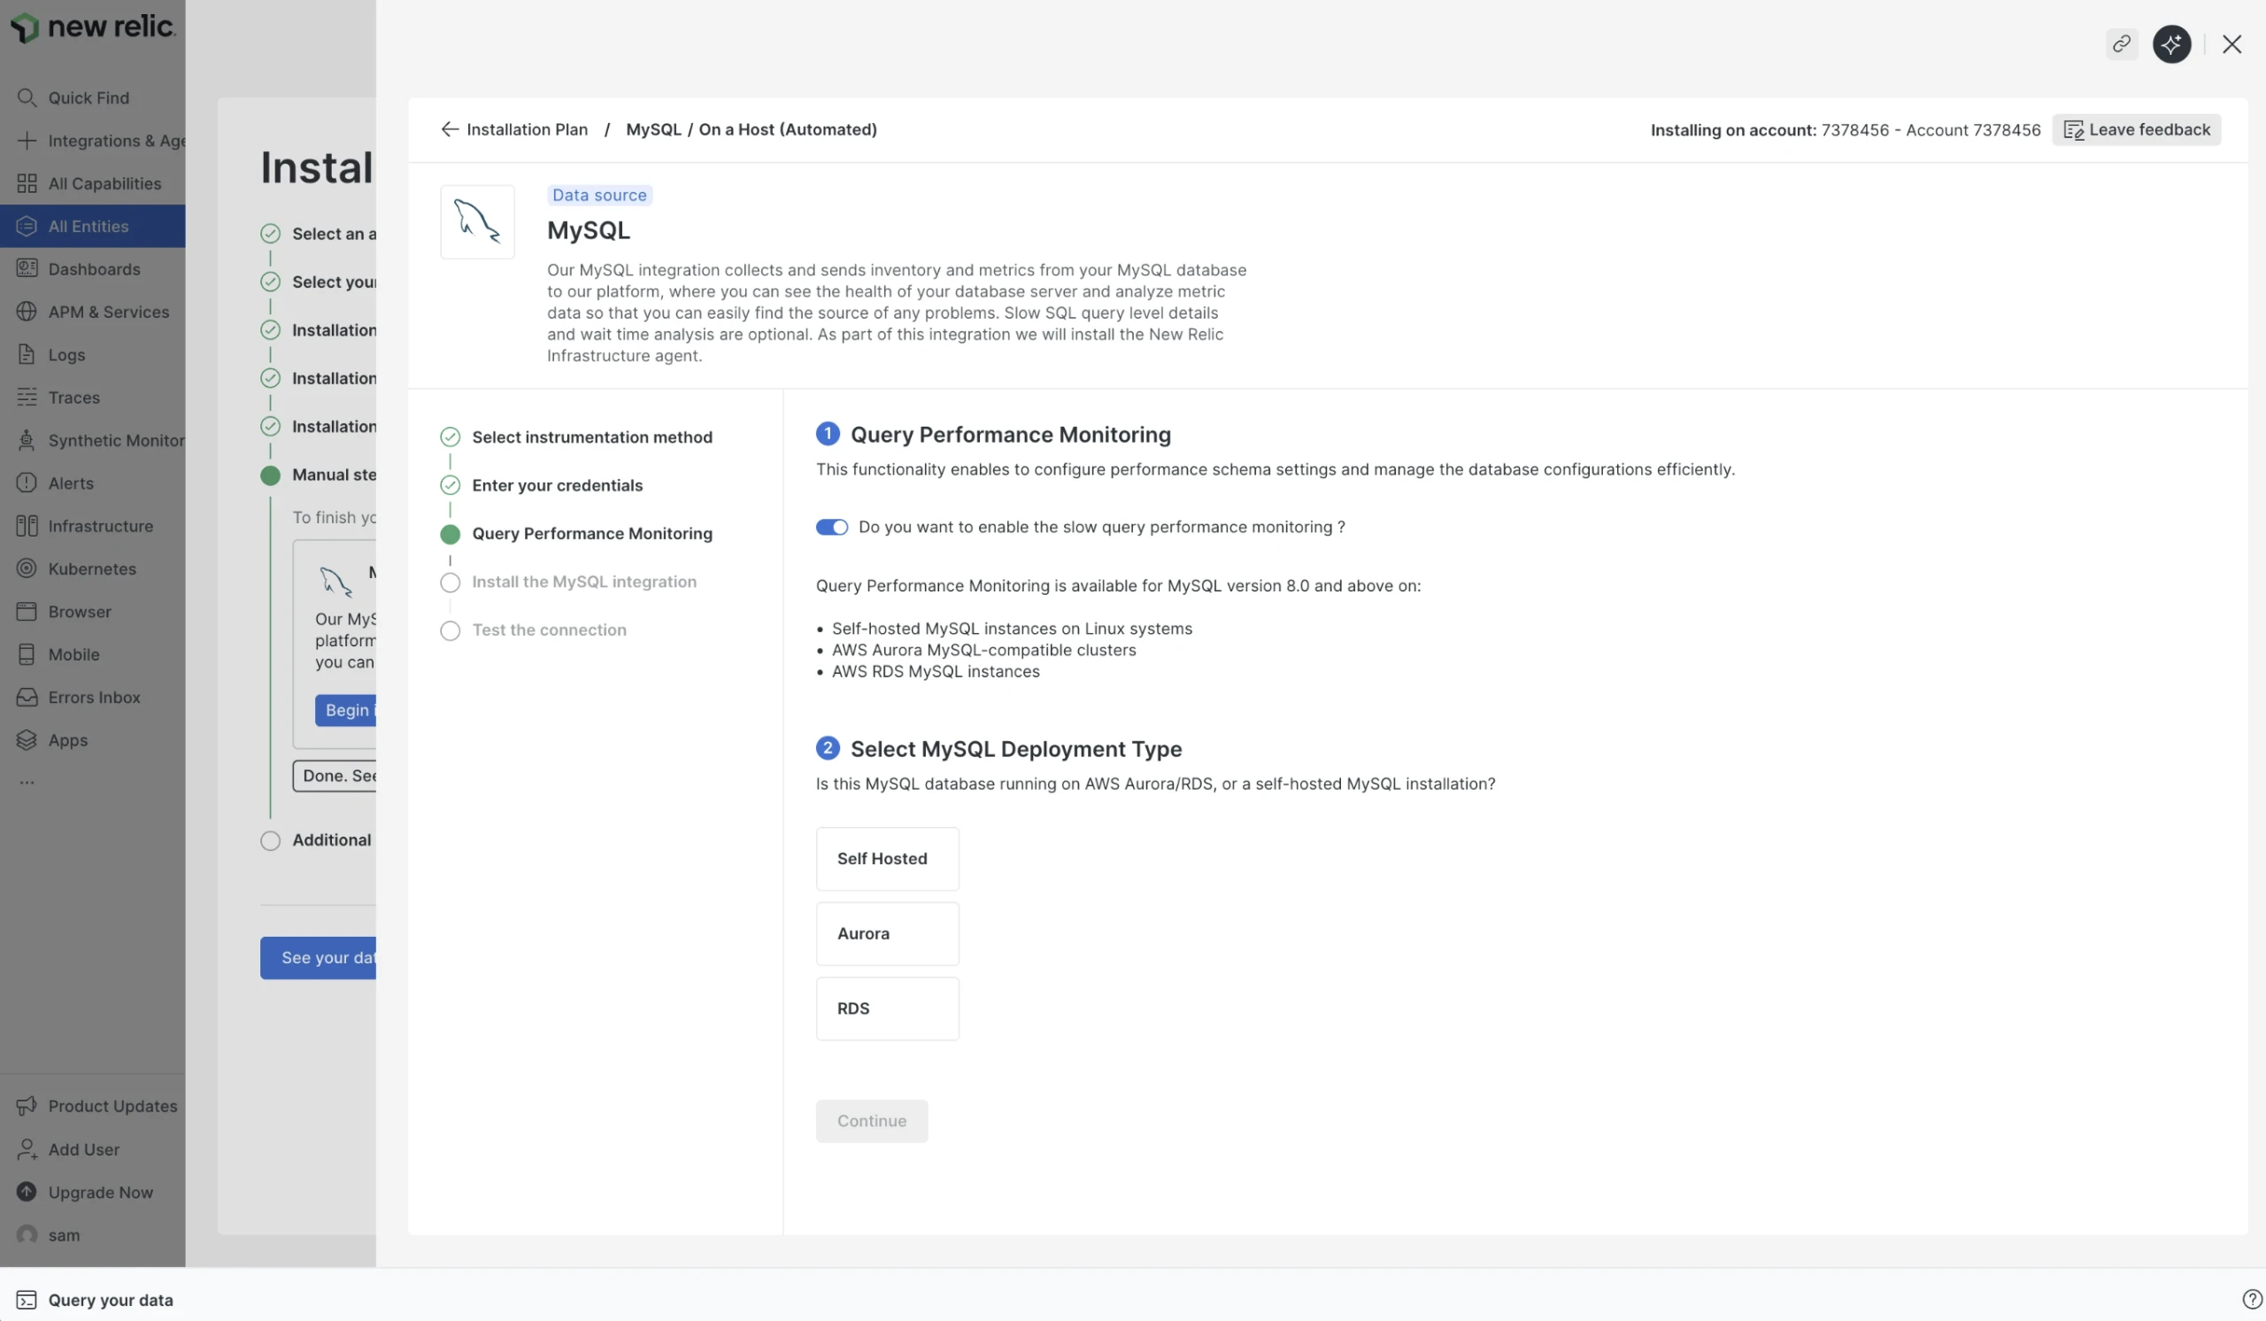Open All Capabilities grid icon
Viewport: 2266px width, 1321px height.
[x=27, y=183]
